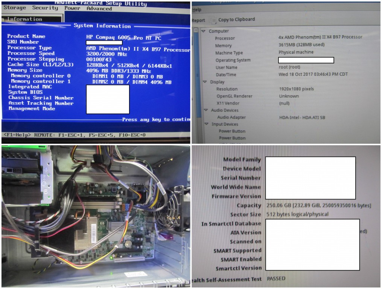Image resolution: width=382 pixels, height=289 pixels.
Task: Select the highlighted Information entry in the BIOS menu
Action: 32,19
